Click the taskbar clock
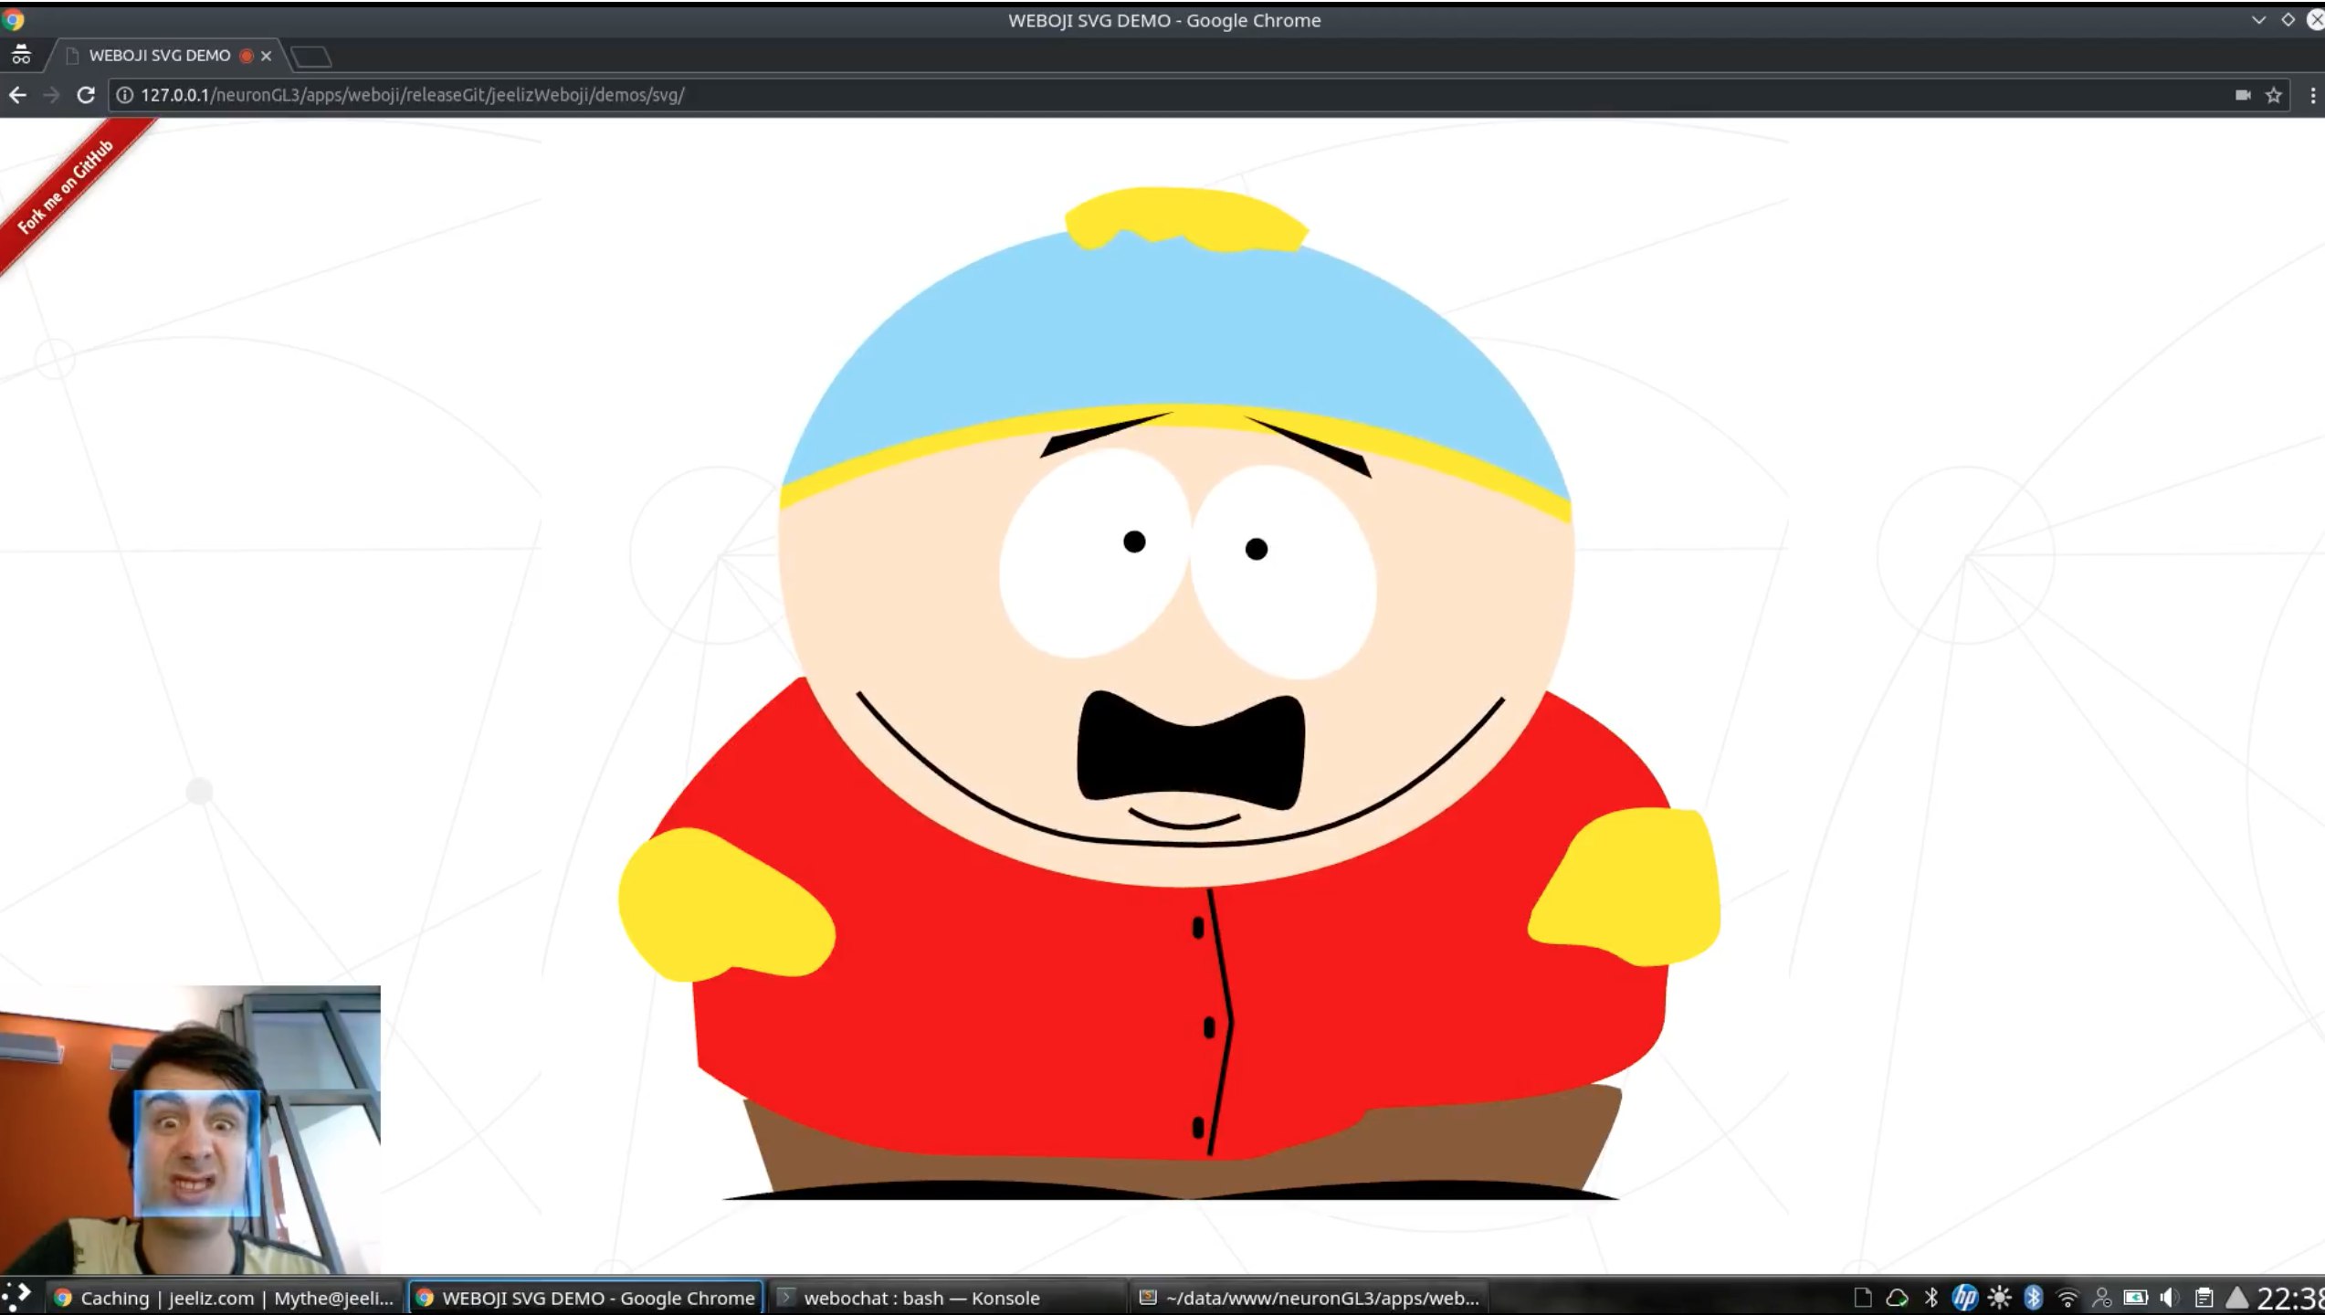The height and width of the screenshot is (1315, 2325). pyautogui.click(x=2290, y=1298)
